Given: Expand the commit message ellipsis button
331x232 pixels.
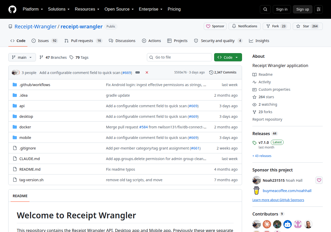Looking at the screenshot, I should [138, 73].
